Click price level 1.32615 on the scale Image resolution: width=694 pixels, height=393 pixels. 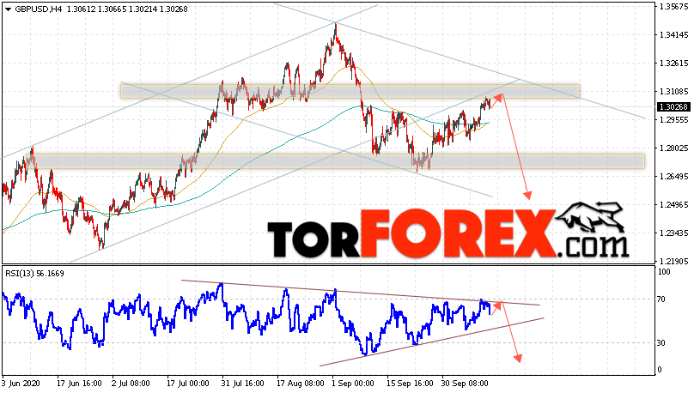point(673,63)
